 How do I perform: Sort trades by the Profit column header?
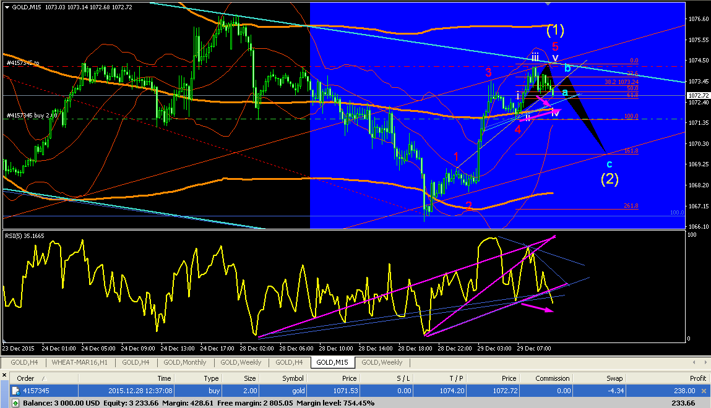[698, 378]
